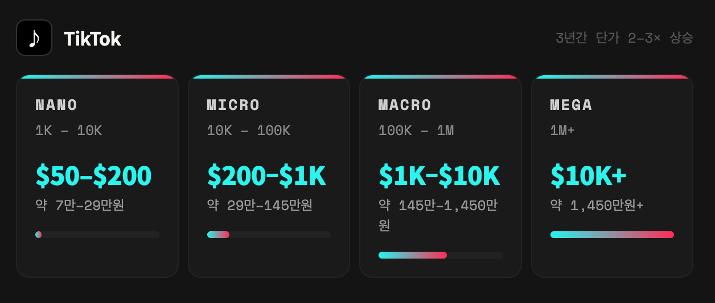Click the 1M+ follower range label
This screenshot has width=715, height=303.
pos(562,131)
